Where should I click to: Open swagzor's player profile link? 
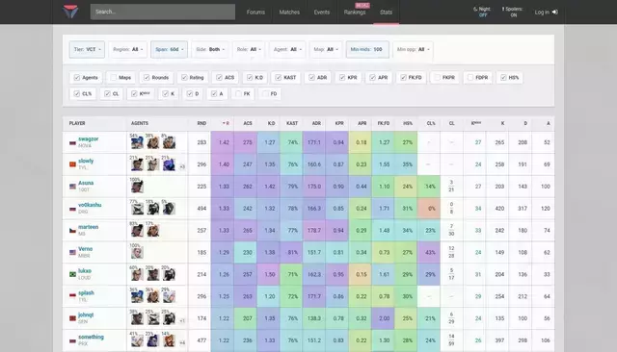[x=88, y=138]
